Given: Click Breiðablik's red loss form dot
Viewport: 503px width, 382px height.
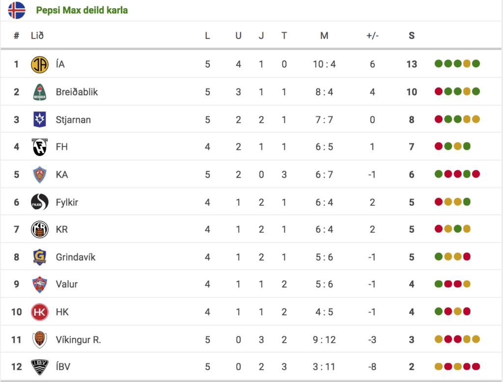Looking at the screenshot, I should (439, 91).
